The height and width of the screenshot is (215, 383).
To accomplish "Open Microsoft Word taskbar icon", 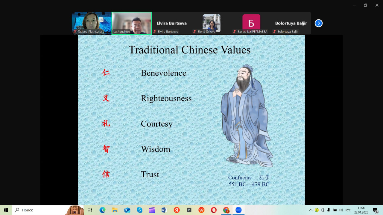I will (x=164, y=210).
